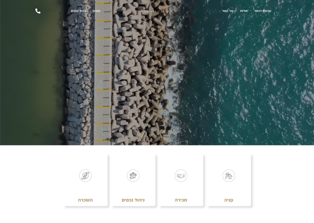This screenshot has height=223, width=314.
Task: Click the מכירה card title
Action: (181, 200)
